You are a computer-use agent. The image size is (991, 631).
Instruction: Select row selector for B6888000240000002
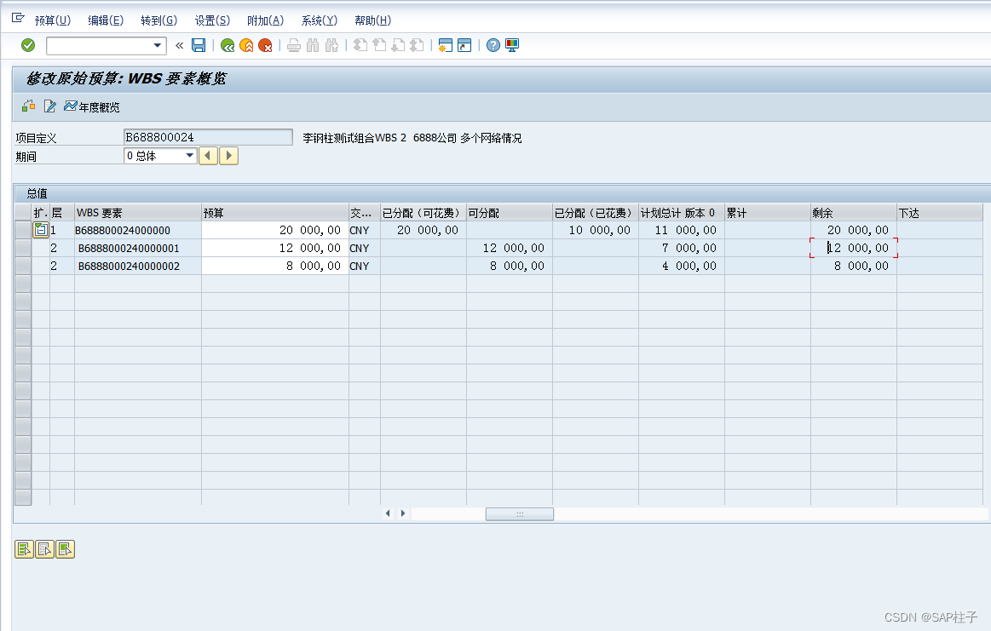(23, 266)
